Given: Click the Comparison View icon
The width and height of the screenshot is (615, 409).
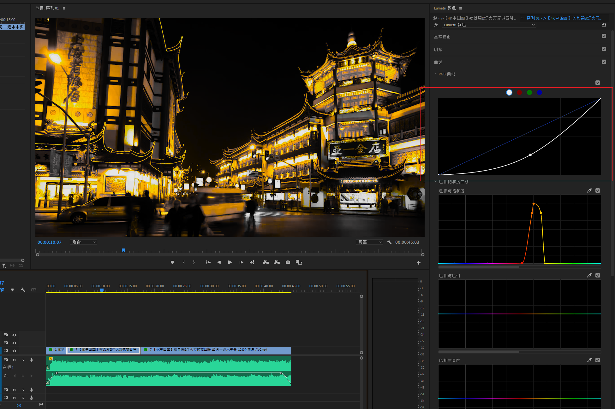Looking at the screenshot, I should (299, 262).
